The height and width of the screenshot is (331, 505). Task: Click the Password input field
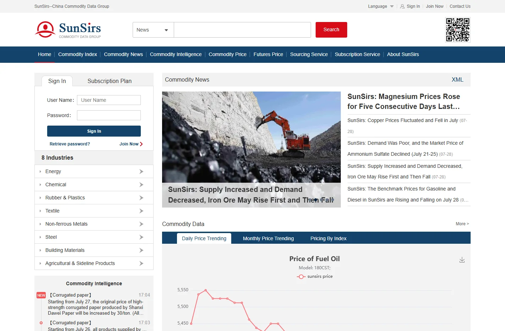pyautogui.click(x=109, y=115)
